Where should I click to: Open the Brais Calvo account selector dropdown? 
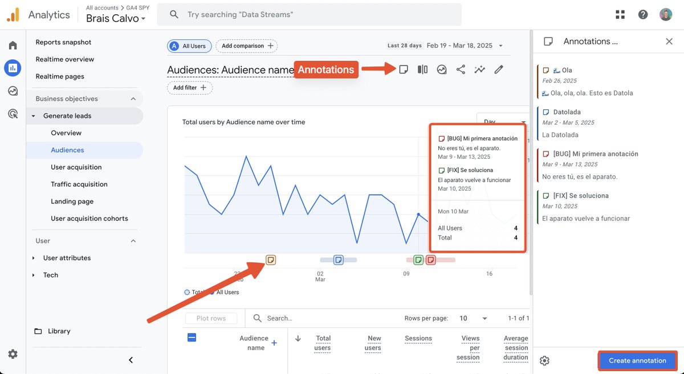(x=116, y=18)
